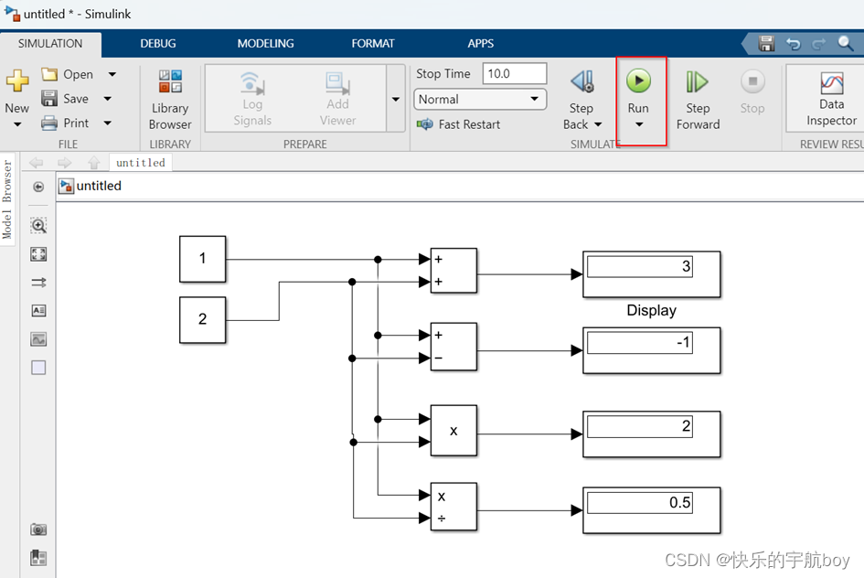This screenshot has height=578, width=864.
Task: Click the Undo icon in quick access toolbar
Action: point(792,43)
